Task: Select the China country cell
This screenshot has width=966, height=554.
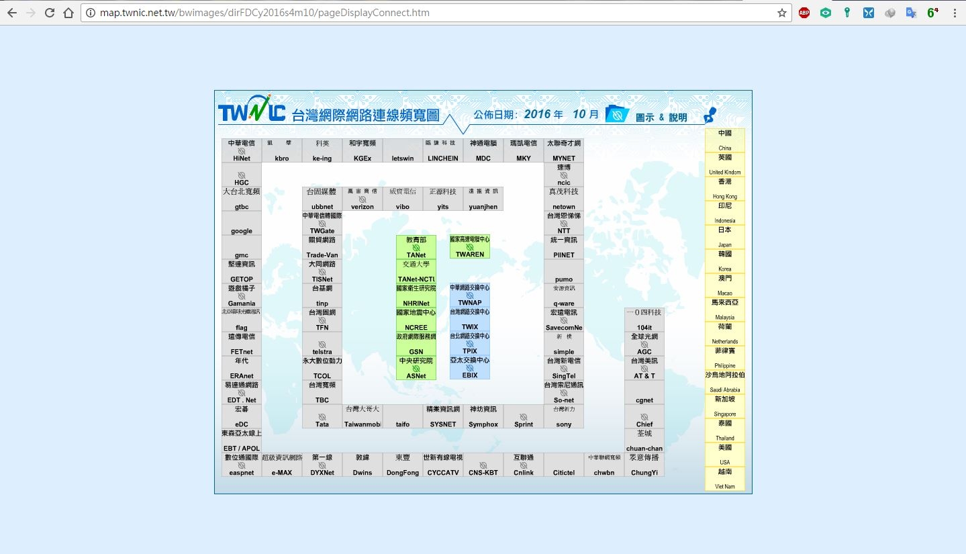Action: click(725, 140)
